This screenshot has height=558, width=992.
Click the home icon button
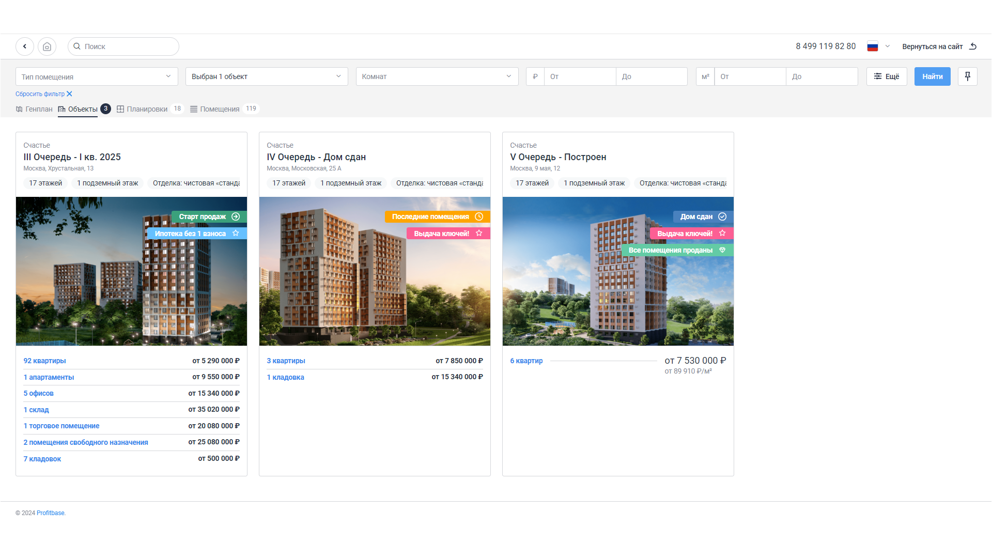point(47,47)
